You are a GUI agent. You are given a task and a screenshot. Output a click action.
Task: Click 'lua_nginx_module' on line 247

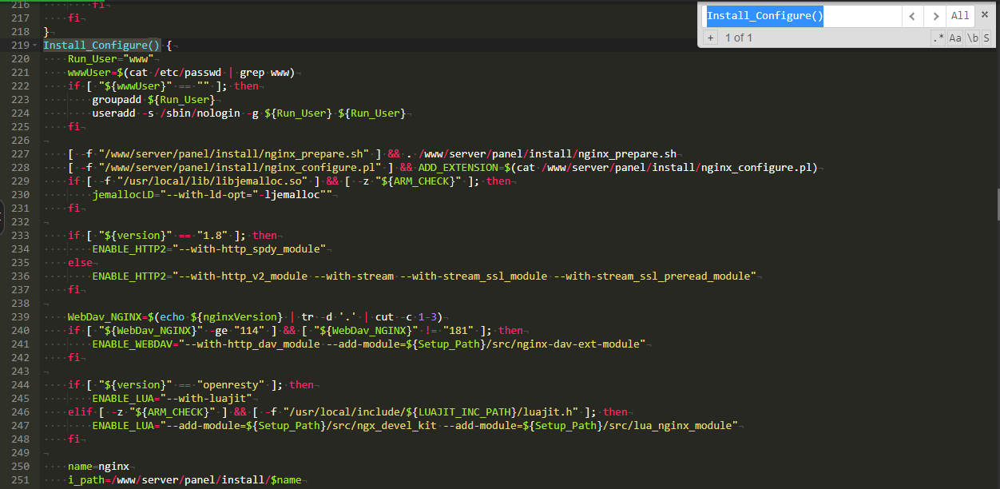[x=684, y=426]
